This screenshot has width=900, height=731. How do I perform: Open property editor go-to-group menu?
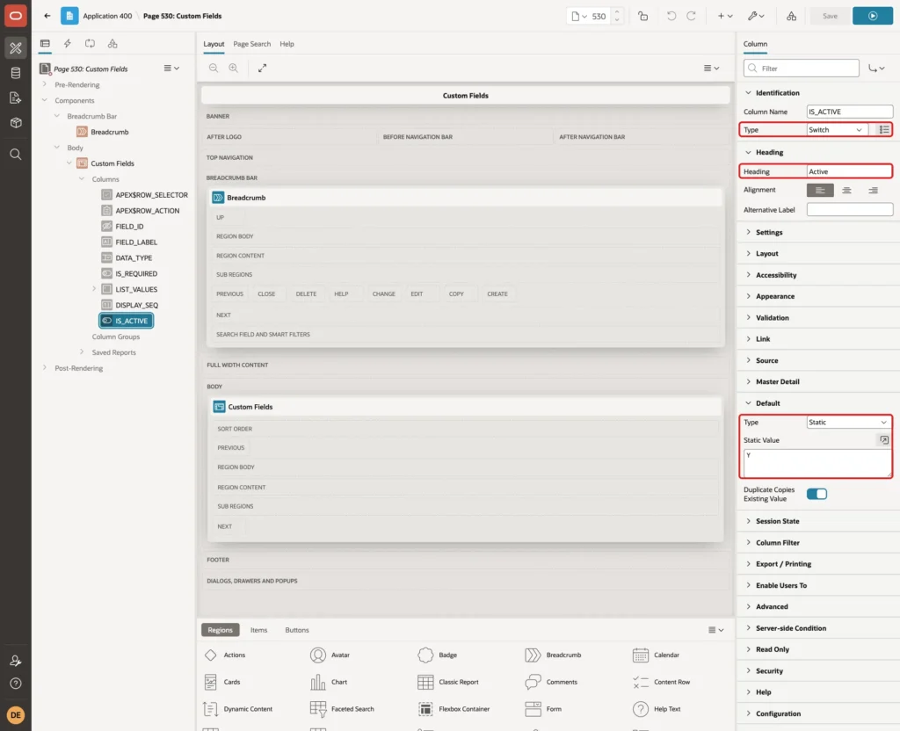(876, 69)
